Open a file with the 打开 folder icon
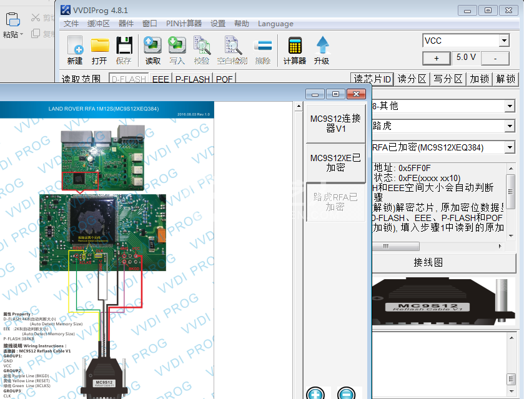The height and width of the screenshot is (399, 524). tap(99, 45)
